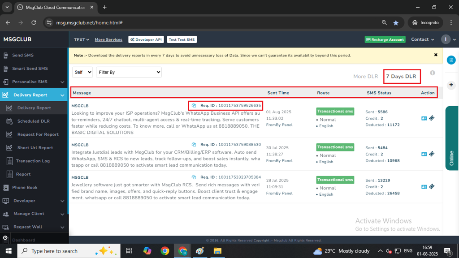Open Short Url Report
Screen dimensions: 459x258
point(35,147)
